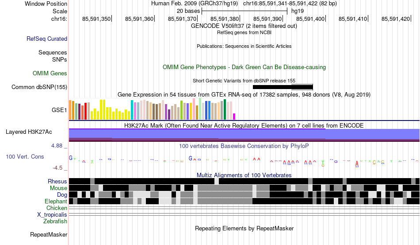Screen dimensions: 420x245
Task: Open the GSE1 expression track label
Action: 59,110
